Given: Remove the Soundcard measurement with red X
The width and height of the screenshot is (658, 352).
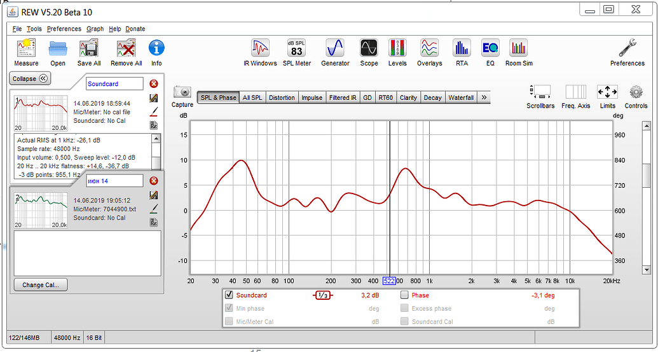Looking at the screenshot, I should tap(153, 84).
